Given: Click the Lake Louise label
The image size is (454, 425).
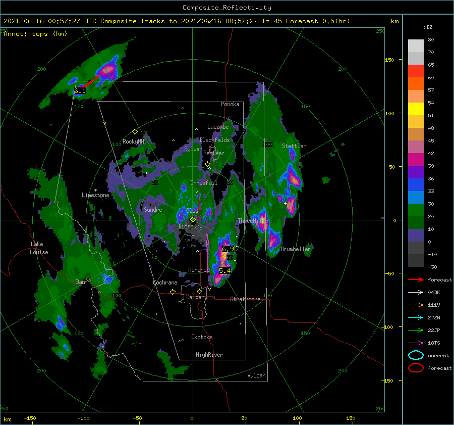Looking at the screenshot, I should point(39,248).
